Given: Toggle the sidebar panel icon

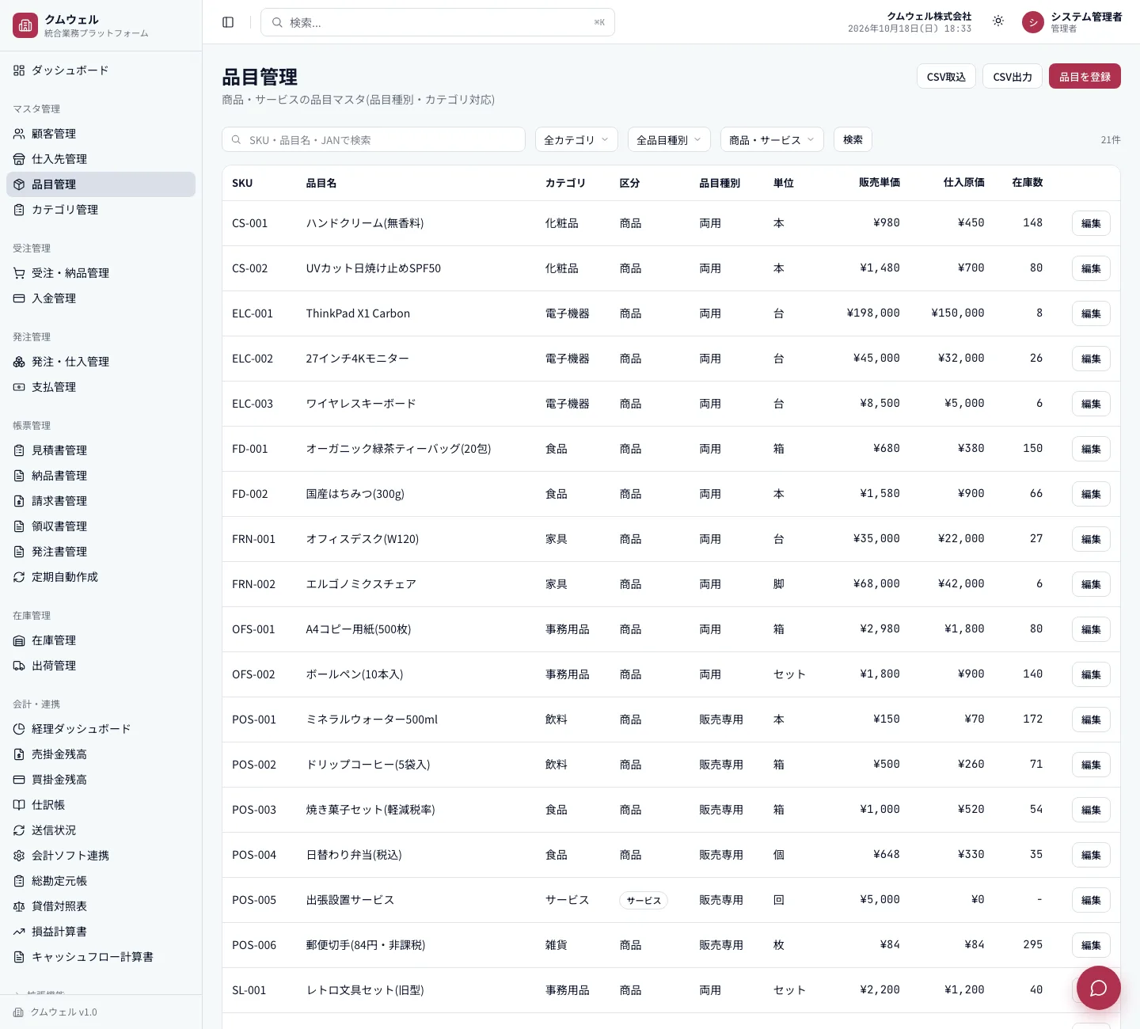Looking at the screenshot, I should 228,22.
